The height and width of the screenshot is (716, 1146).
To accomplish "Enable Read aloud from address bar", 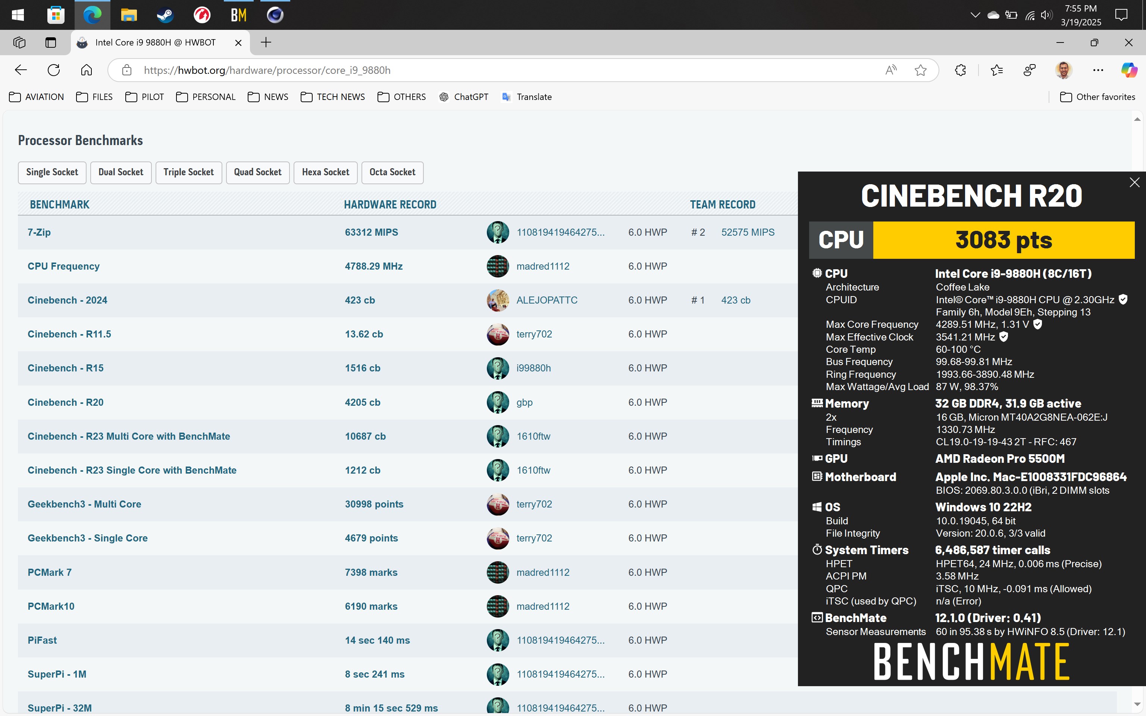I will [891, 70].
